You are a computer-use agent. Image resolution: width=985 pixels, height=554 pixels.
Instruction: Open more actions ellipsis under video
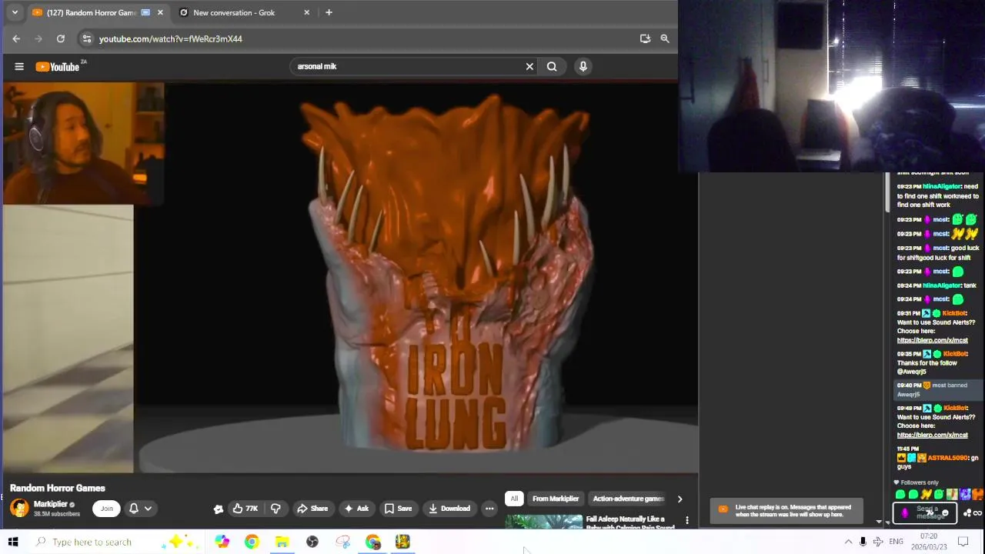click(489, 509)
